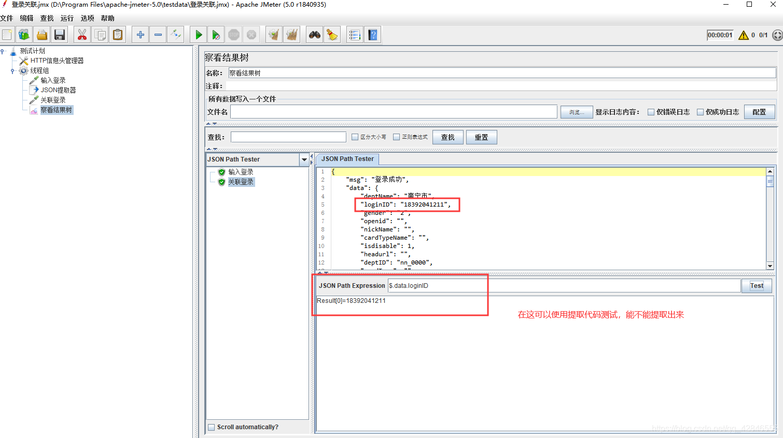Click the 00:00:01 elapsed time display
This screenshot has width=783, height=438.
click(720, 35)
